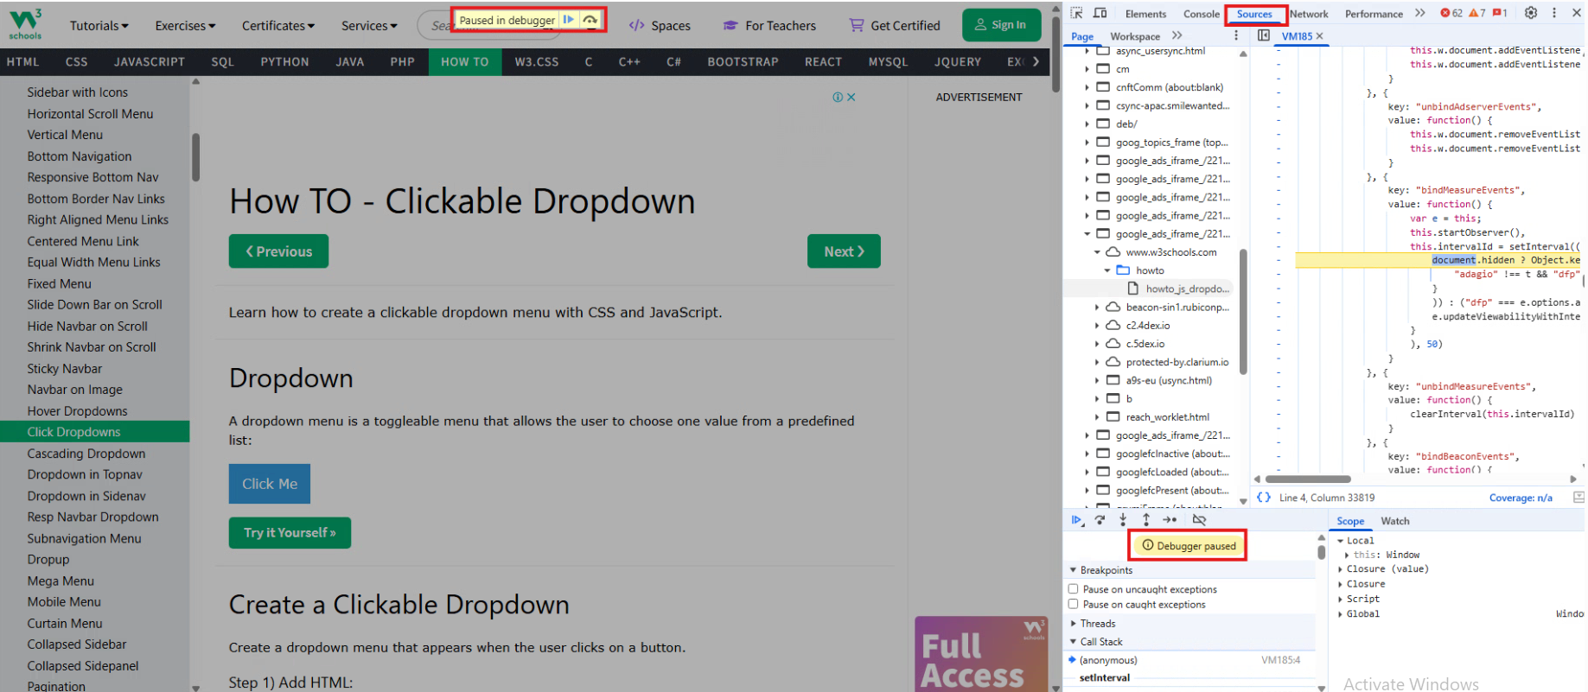Viewport: 1588px width, 692px height.
Task: Open the Performance panel tab
Action: (1374, 14)
